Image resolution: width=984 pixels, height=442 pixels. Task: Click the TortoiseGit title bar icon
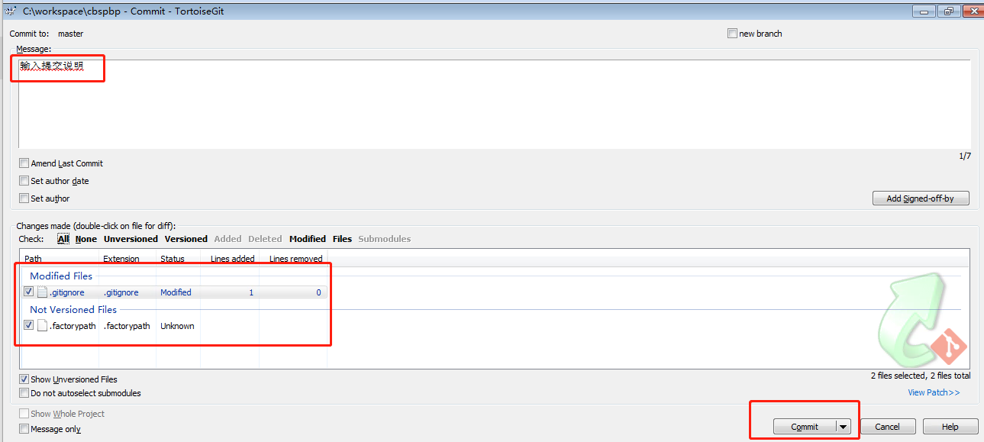point(11,11)
